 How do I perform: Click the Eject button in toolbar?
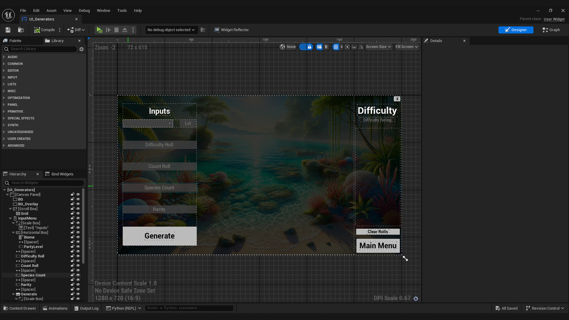pyautogui.click(x=125, y=30)
